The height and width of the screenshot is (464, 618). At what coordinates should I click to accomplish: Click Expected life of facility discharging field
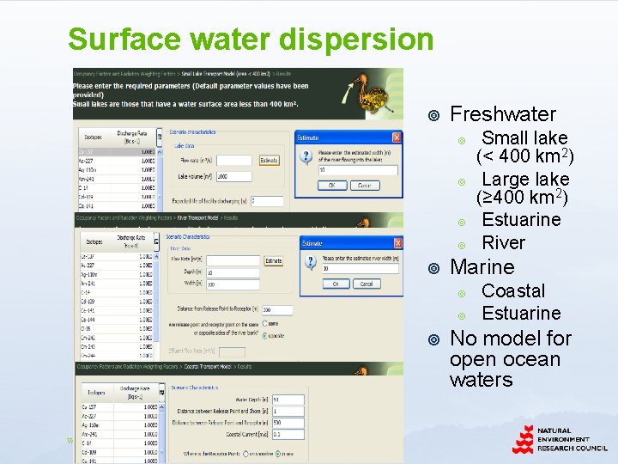point(267,201)
